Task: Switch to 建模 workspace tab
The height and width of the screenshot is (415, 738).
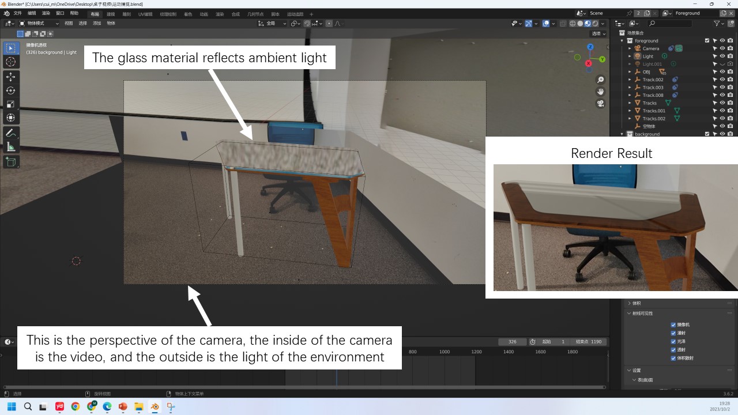Action: click(111, 14)
